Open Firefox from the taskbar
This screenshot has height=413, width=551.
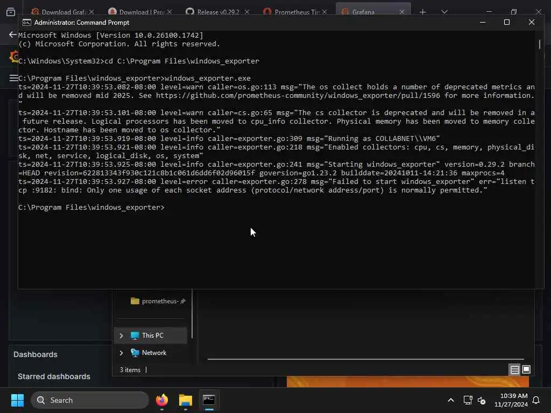(x=161, y=400)
